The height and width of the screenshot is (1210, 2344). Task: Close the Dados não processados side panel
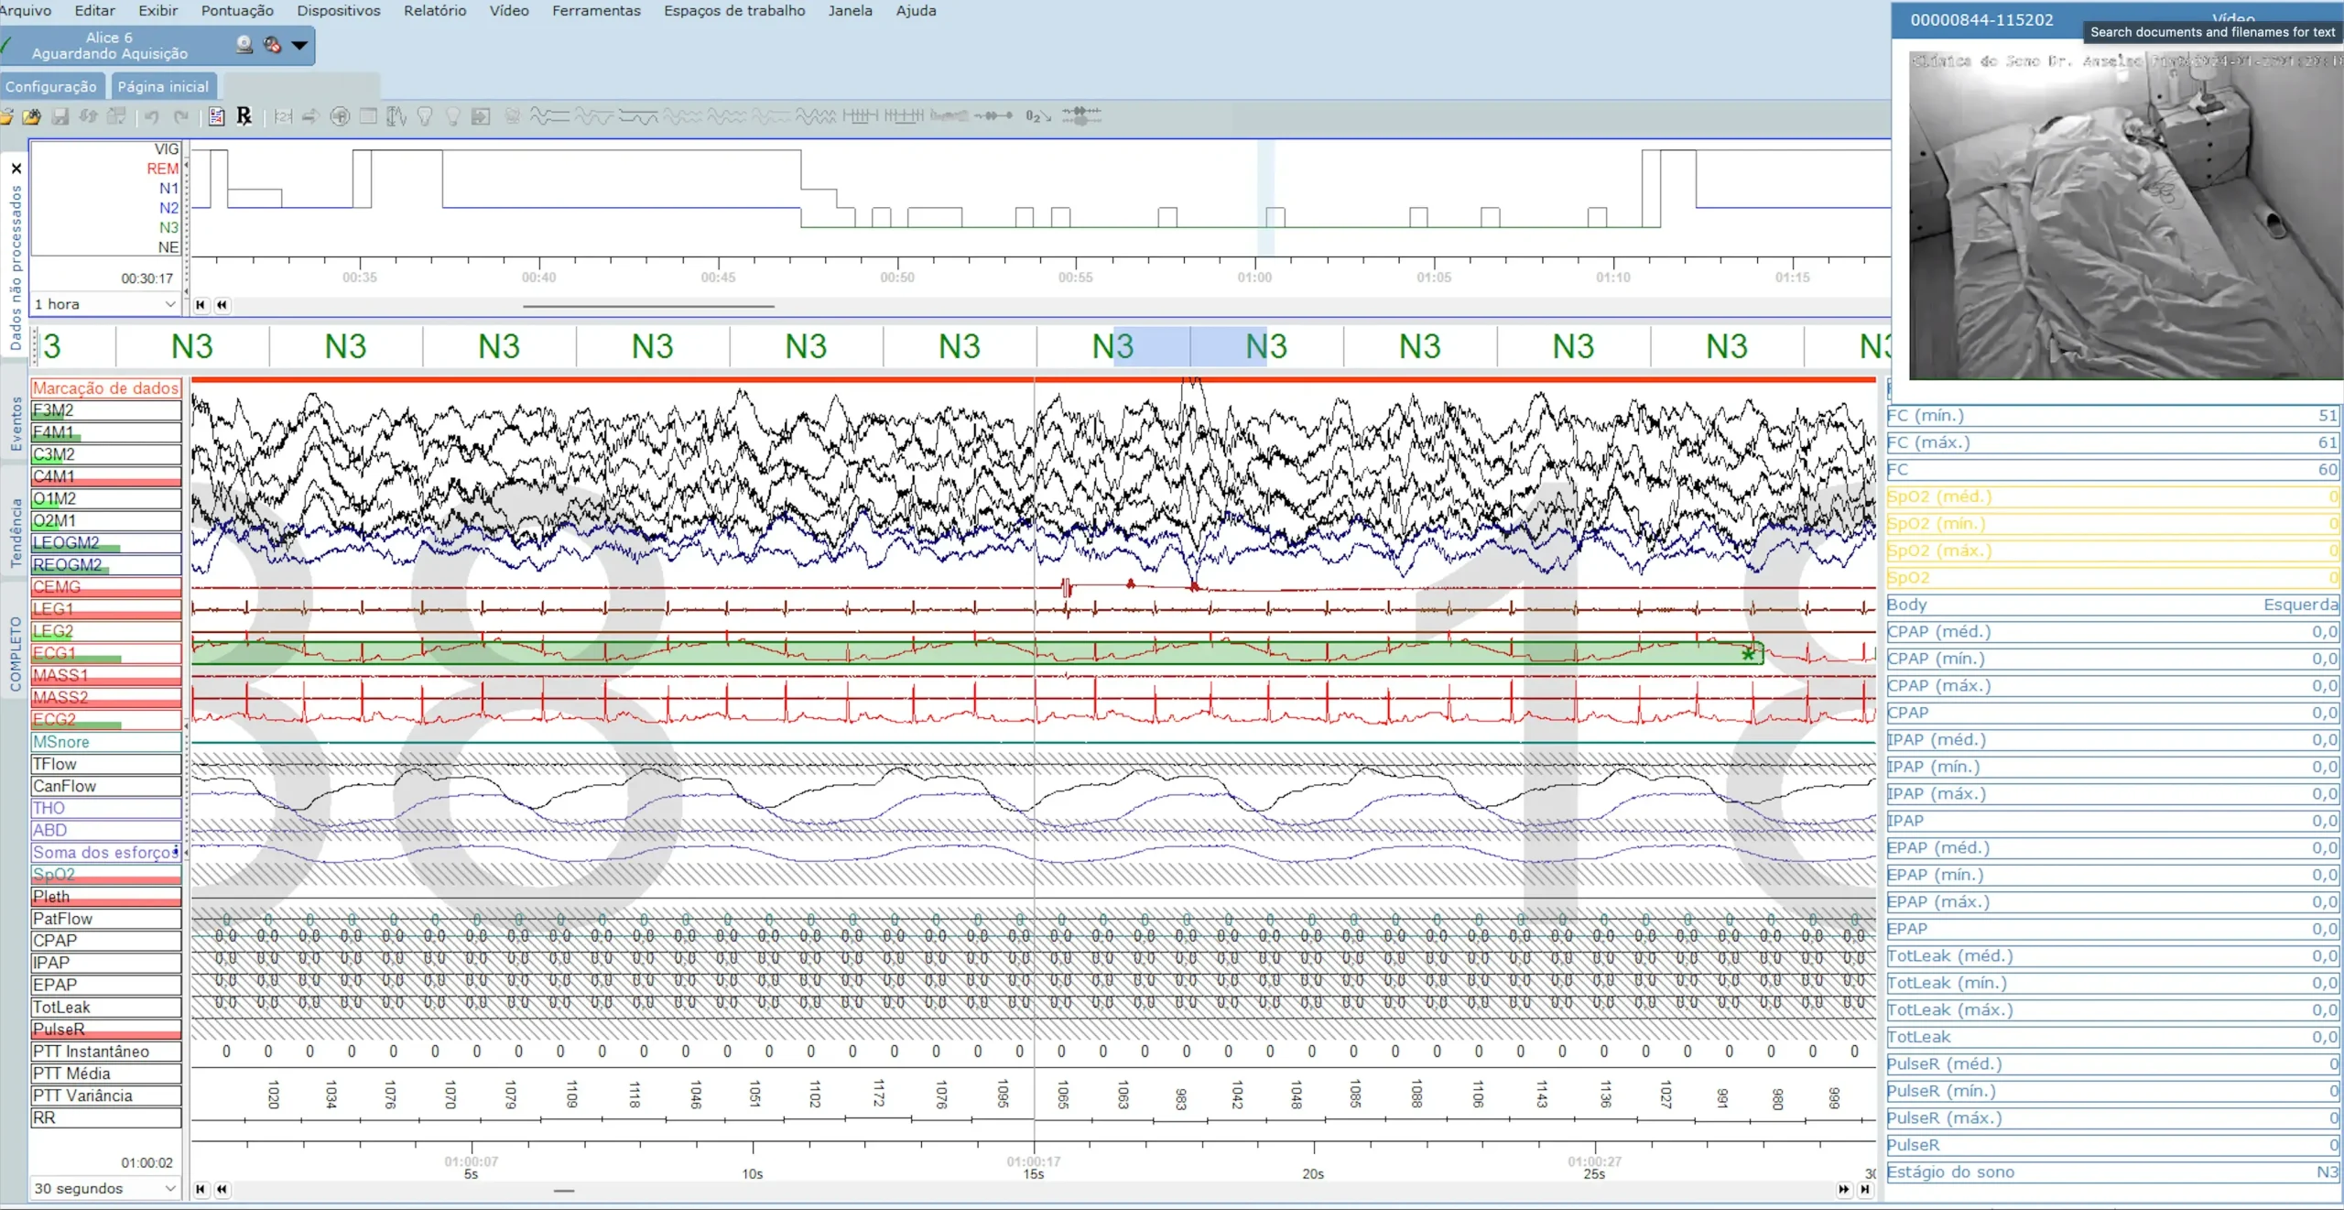[x=16, y=169]
